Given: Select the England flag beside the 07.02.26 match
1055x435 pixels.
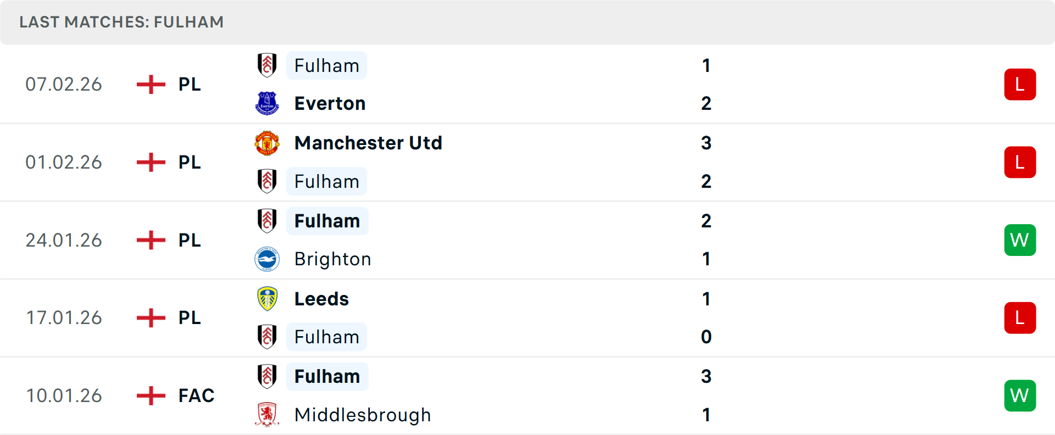Looking at the screenshot, I should coord(150,84).
